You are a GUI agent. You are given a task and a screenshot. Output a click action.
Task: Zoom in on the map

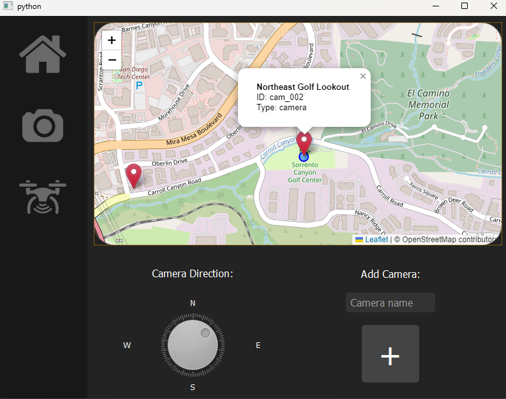112,40
